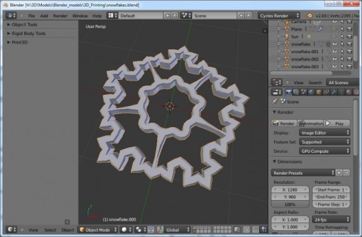Show the hidden Plane object

335,29
